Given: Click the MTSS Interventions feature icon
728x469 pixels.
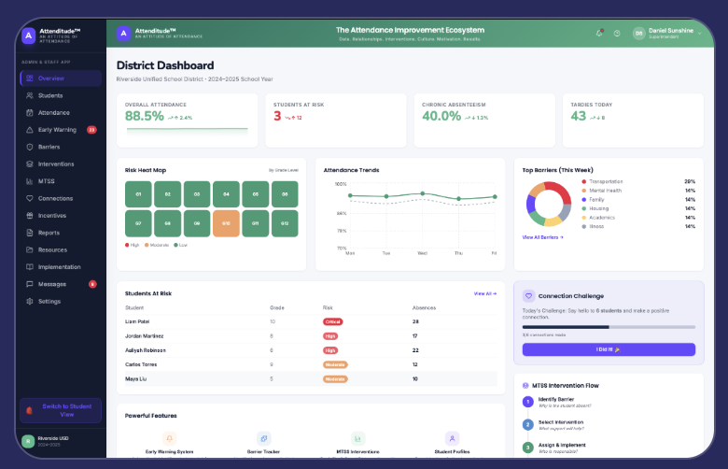Looking at the screenshot, I should 357,438.
